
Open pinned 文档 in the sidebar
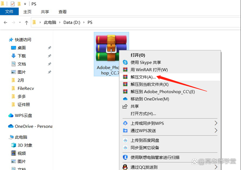click(21, 64)
